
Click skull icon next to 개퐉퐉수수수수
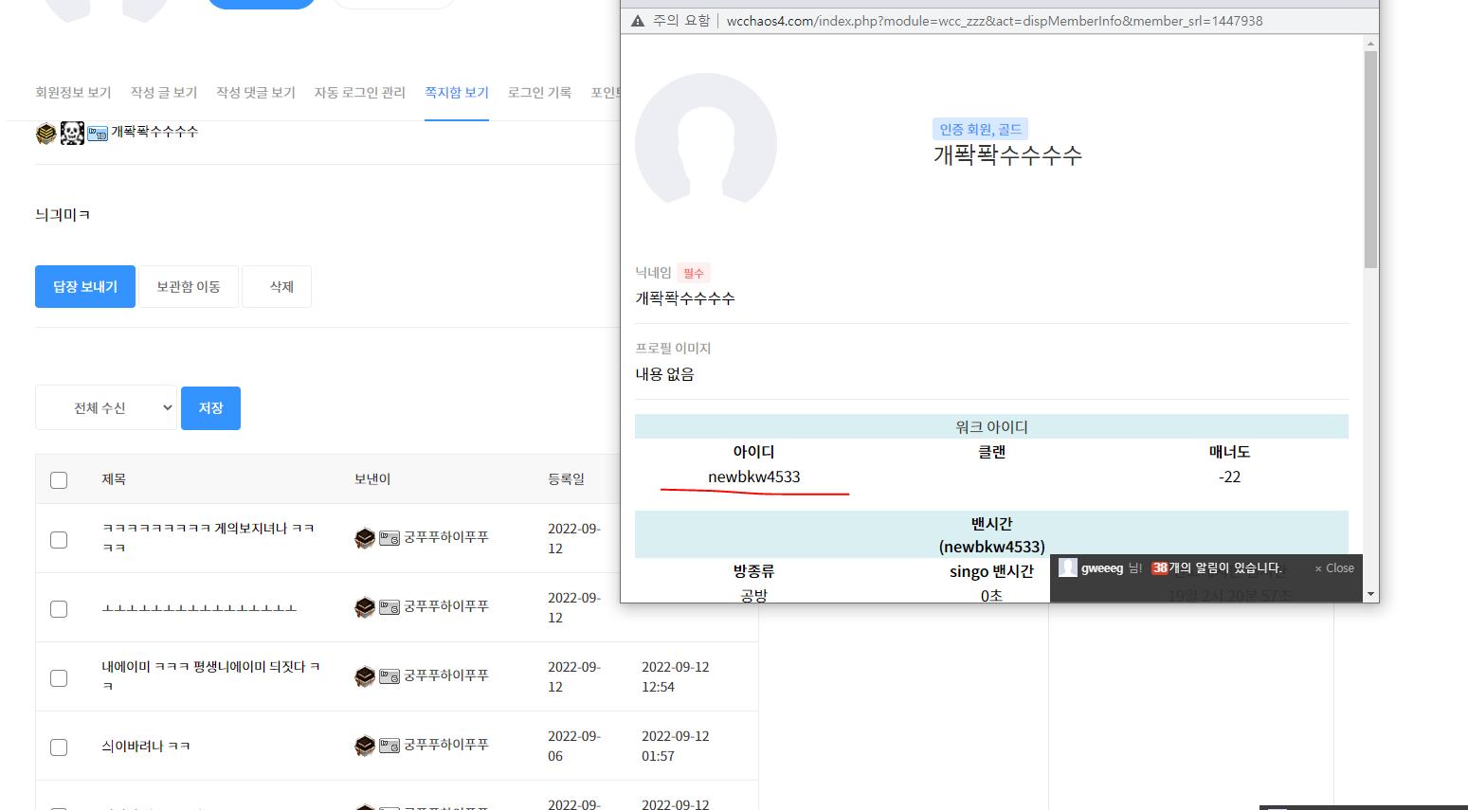point(72,134)
